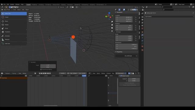Click the navigation gizmo blue Z axis
Viewport: 195px width, 110px height.
point(109,13)
